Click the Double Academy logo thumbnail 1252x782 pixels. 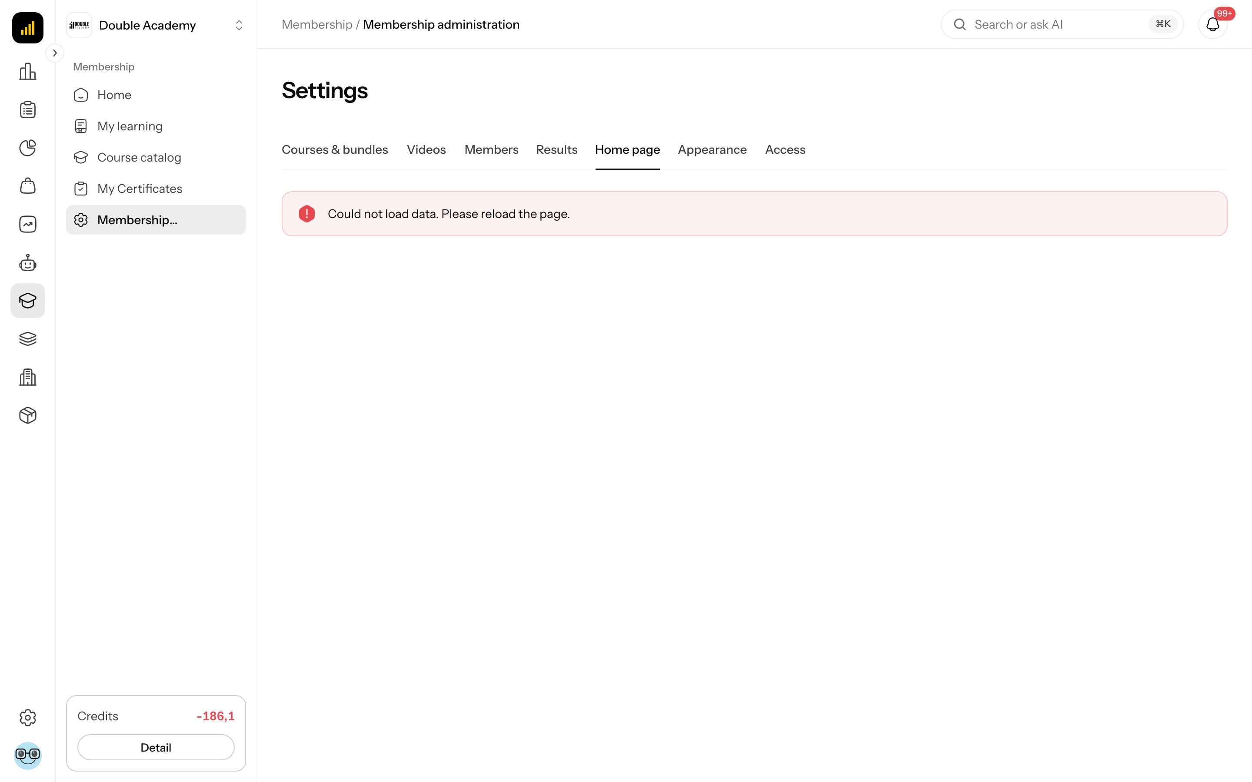pyautogui.click(x=79, y=25)
